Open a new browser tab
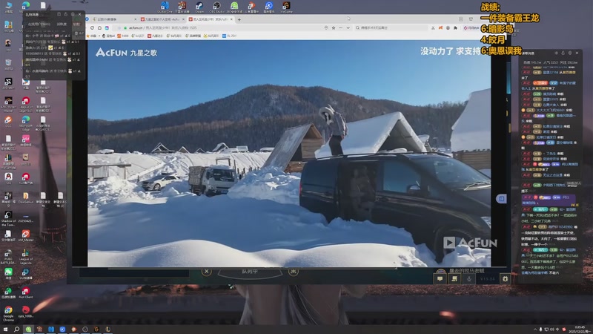This screenshot has width=593, height=334. (239, 19)
